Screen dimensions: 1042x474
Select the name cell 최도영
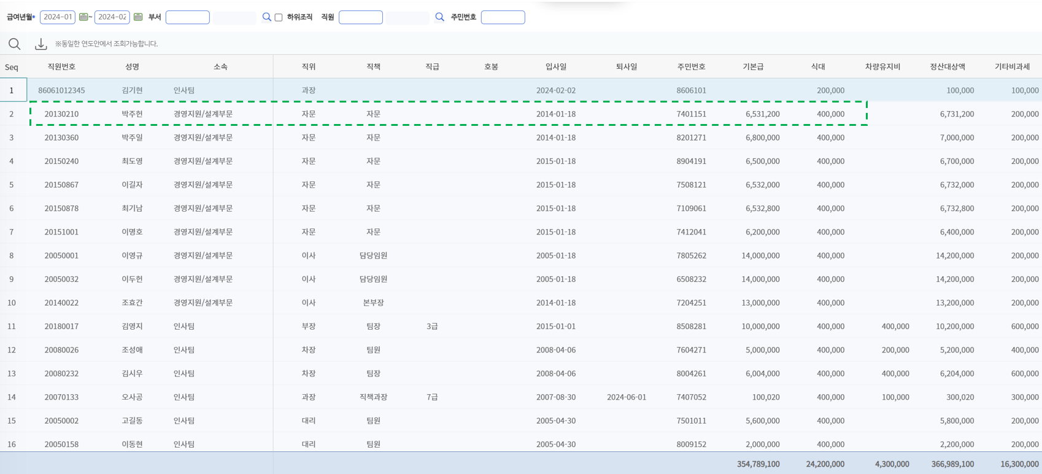(132, 161)
